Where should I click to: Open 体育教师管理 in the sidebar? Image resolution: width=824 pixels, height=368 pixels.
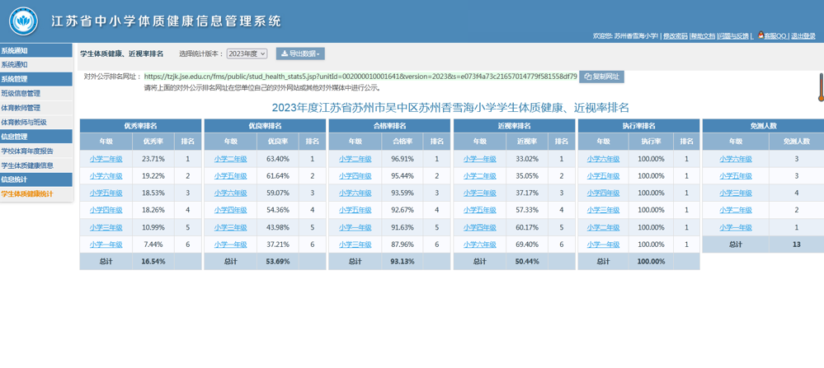pos(36,108)
